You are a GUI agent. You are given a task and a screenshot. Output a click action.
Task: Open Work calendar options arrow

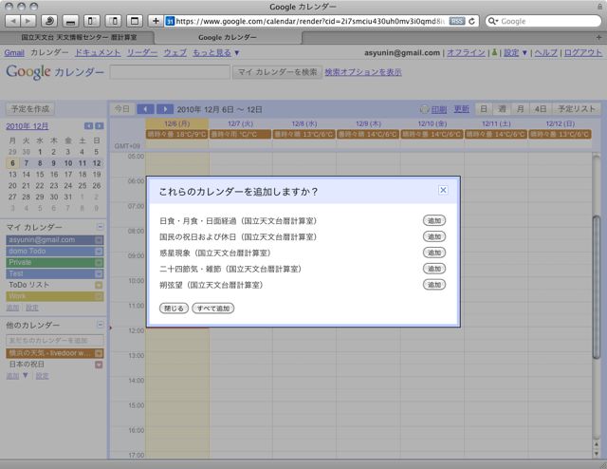[99, 296]
